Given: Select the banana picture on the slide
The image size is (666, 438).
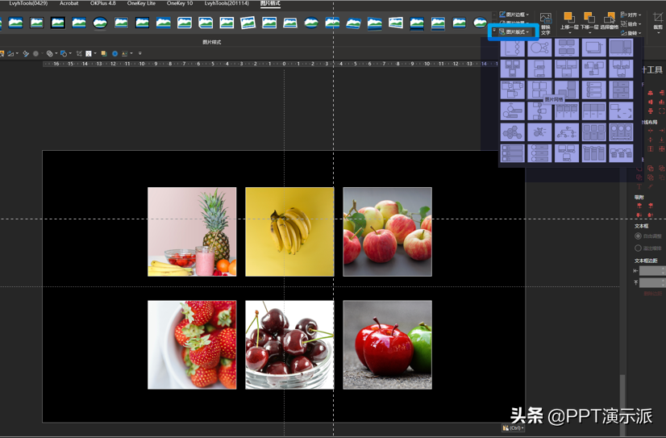Looking at the screenshot, I should (x=289, y=232).
